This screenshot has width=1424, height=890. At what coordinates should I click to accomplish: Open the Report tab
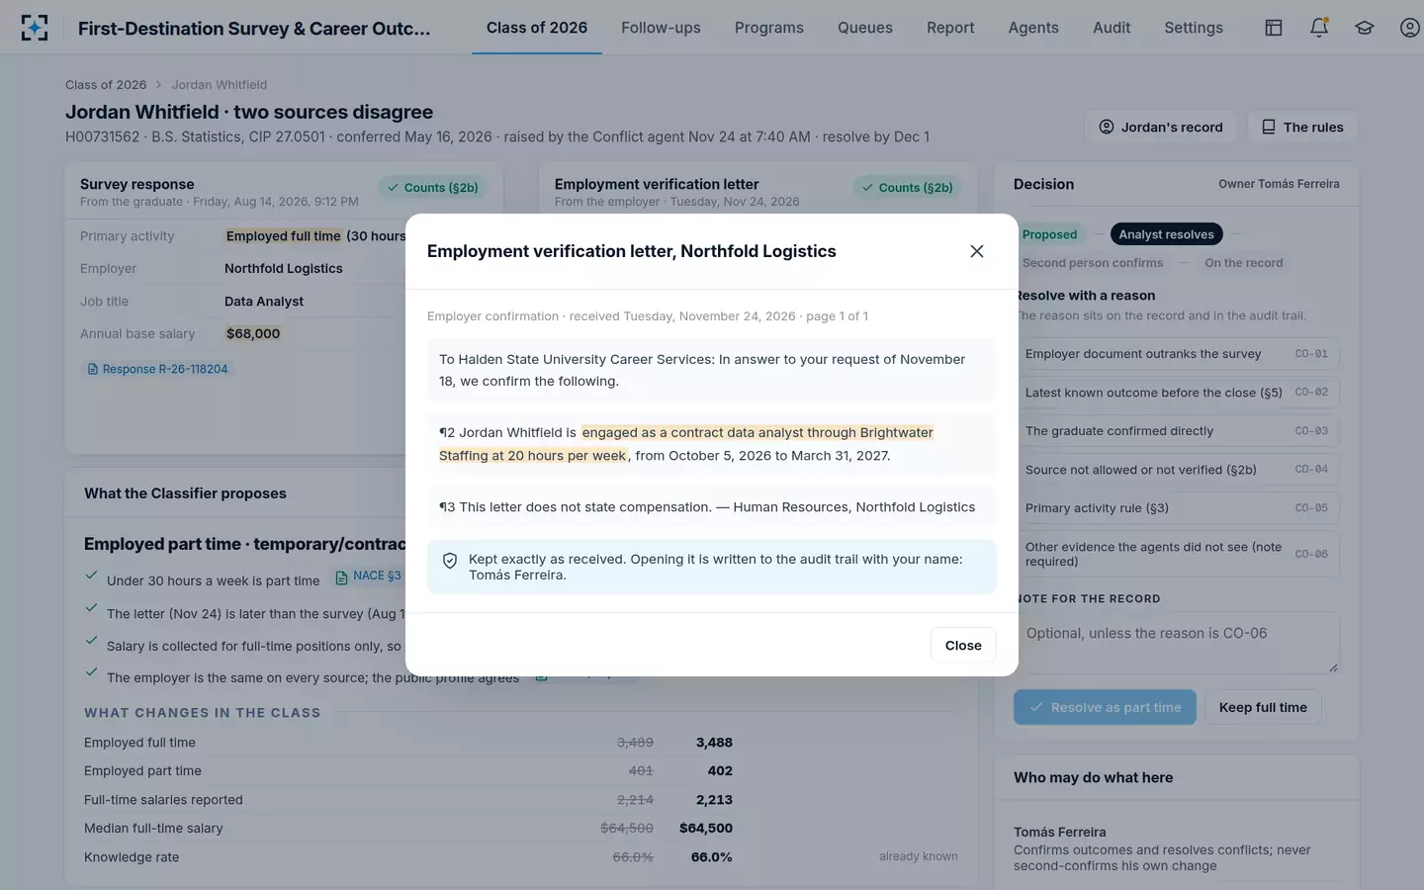(x=950, y=28)
